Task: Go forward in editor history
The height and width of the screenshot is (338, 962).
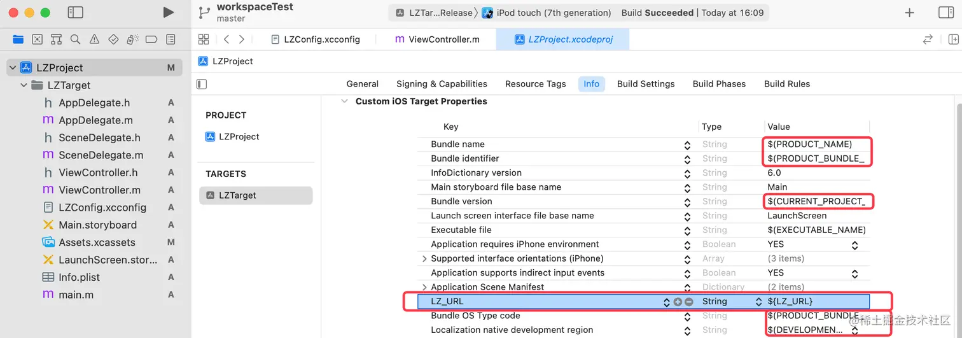Action: (x=241, y=39)
